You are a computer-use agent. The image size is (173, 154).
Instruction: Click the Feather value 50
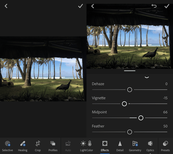tap(165, 126)
